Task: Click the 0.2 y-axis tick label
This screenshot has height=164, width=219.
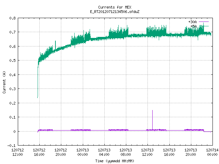Action: point(12,103)
